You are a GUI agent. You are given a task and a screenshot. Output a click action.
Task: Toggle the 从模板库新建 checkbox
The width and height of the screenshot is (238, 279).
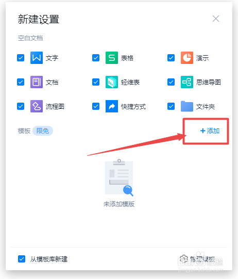point(22,259)
